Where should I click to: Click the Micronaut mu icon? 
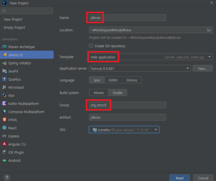pos(5,87)
